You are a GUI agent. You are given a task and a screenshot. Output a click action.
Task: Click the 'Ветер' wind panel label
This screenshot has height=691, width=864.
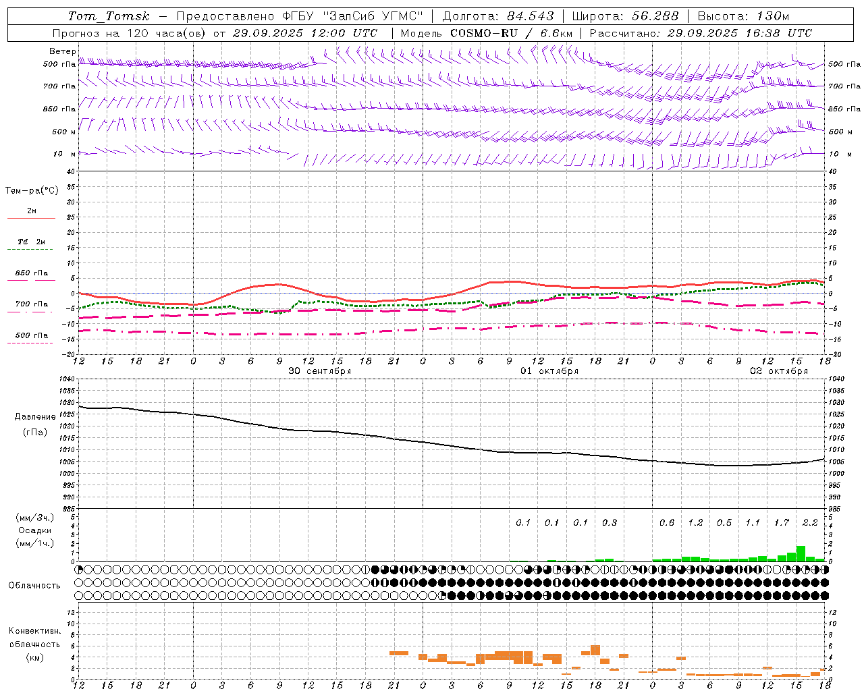pyautogui.click(x=62, y=51)
